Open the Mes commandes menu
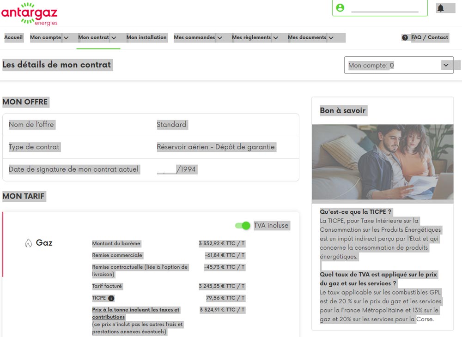Viewport: 462px width, 337px height. tap(196, 37)
